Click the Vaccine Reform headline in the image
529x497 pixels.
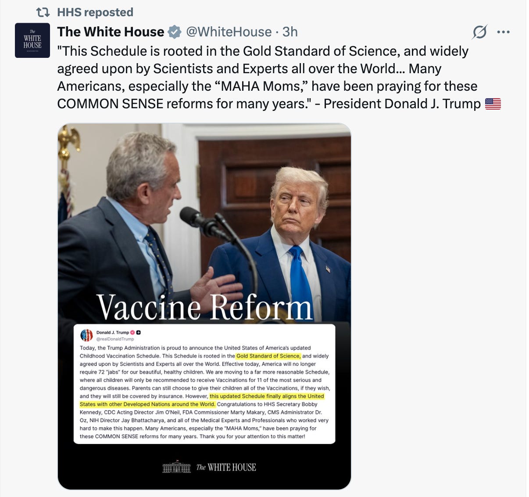(204, 307)
